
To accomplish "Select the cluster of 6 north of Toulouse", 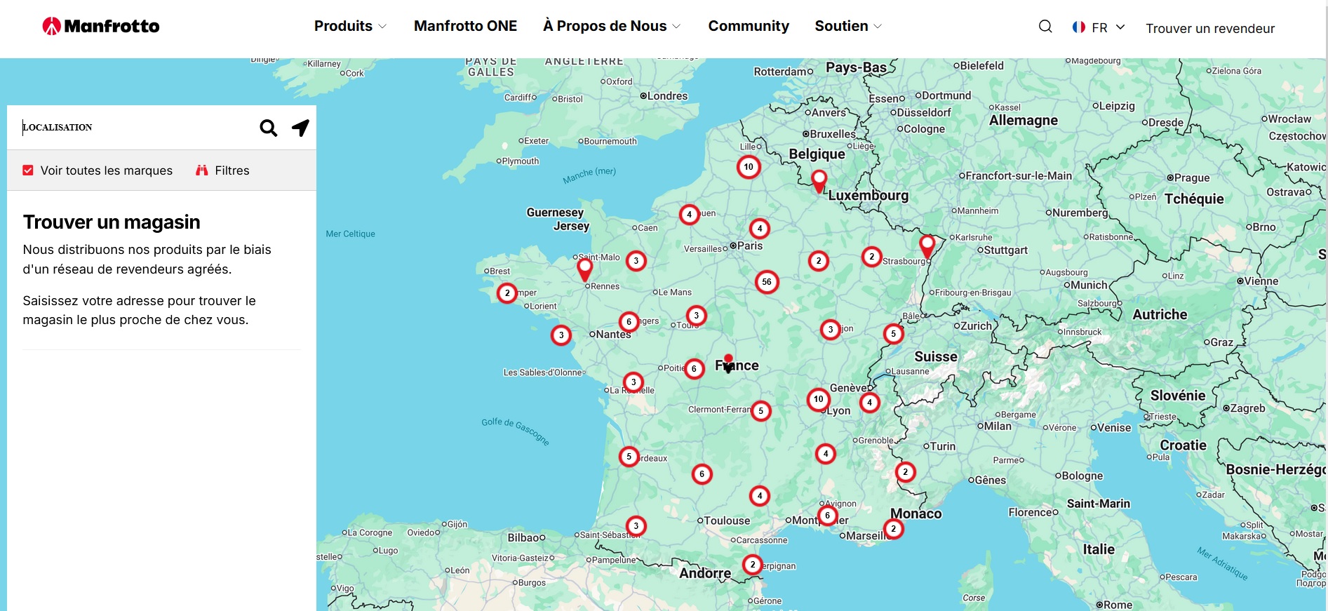I will pyautogui.click(x=702, y=474).
